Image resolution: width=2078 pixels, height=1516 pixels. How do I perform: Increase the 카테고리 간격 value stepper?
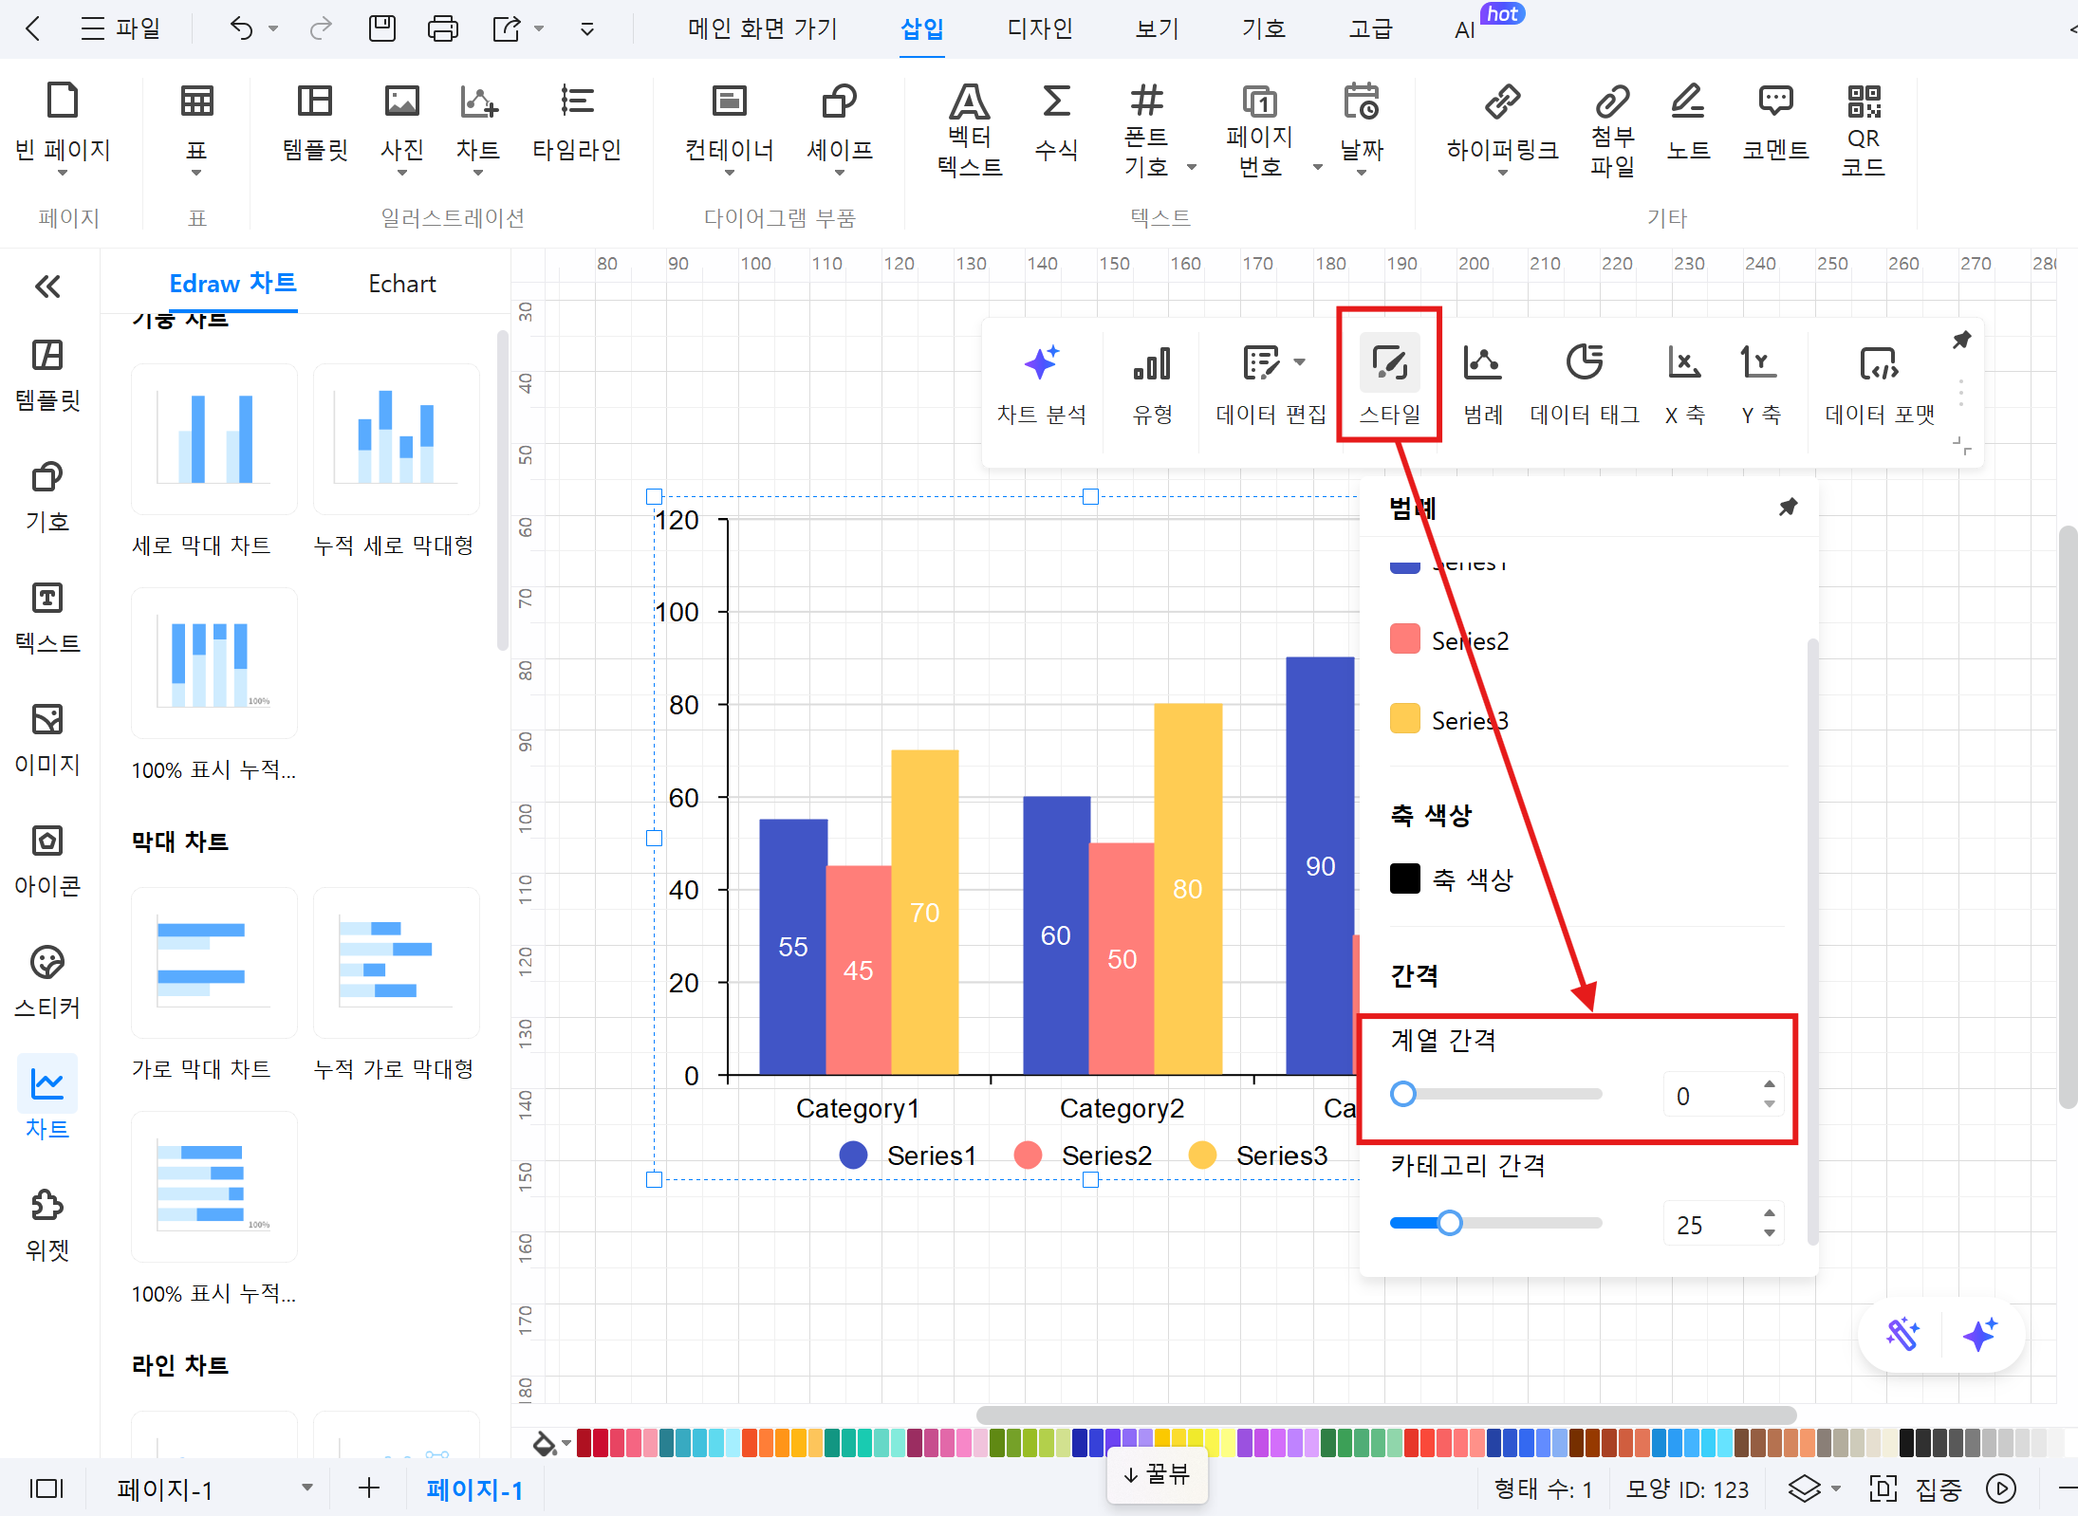click(x=1769, y=1213)
